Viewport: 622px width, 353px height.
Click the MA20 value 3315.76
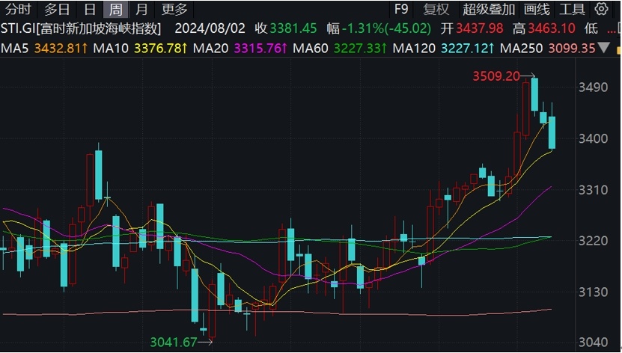coord(257,49)
